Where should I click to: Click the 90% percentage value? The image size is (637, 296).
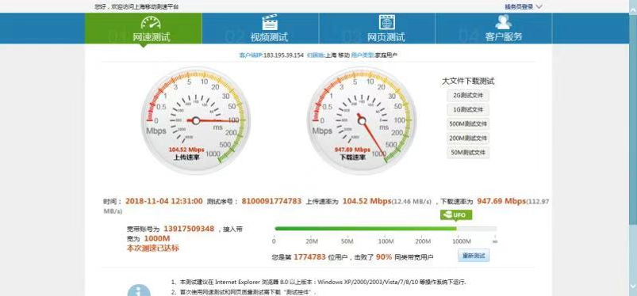384,256
